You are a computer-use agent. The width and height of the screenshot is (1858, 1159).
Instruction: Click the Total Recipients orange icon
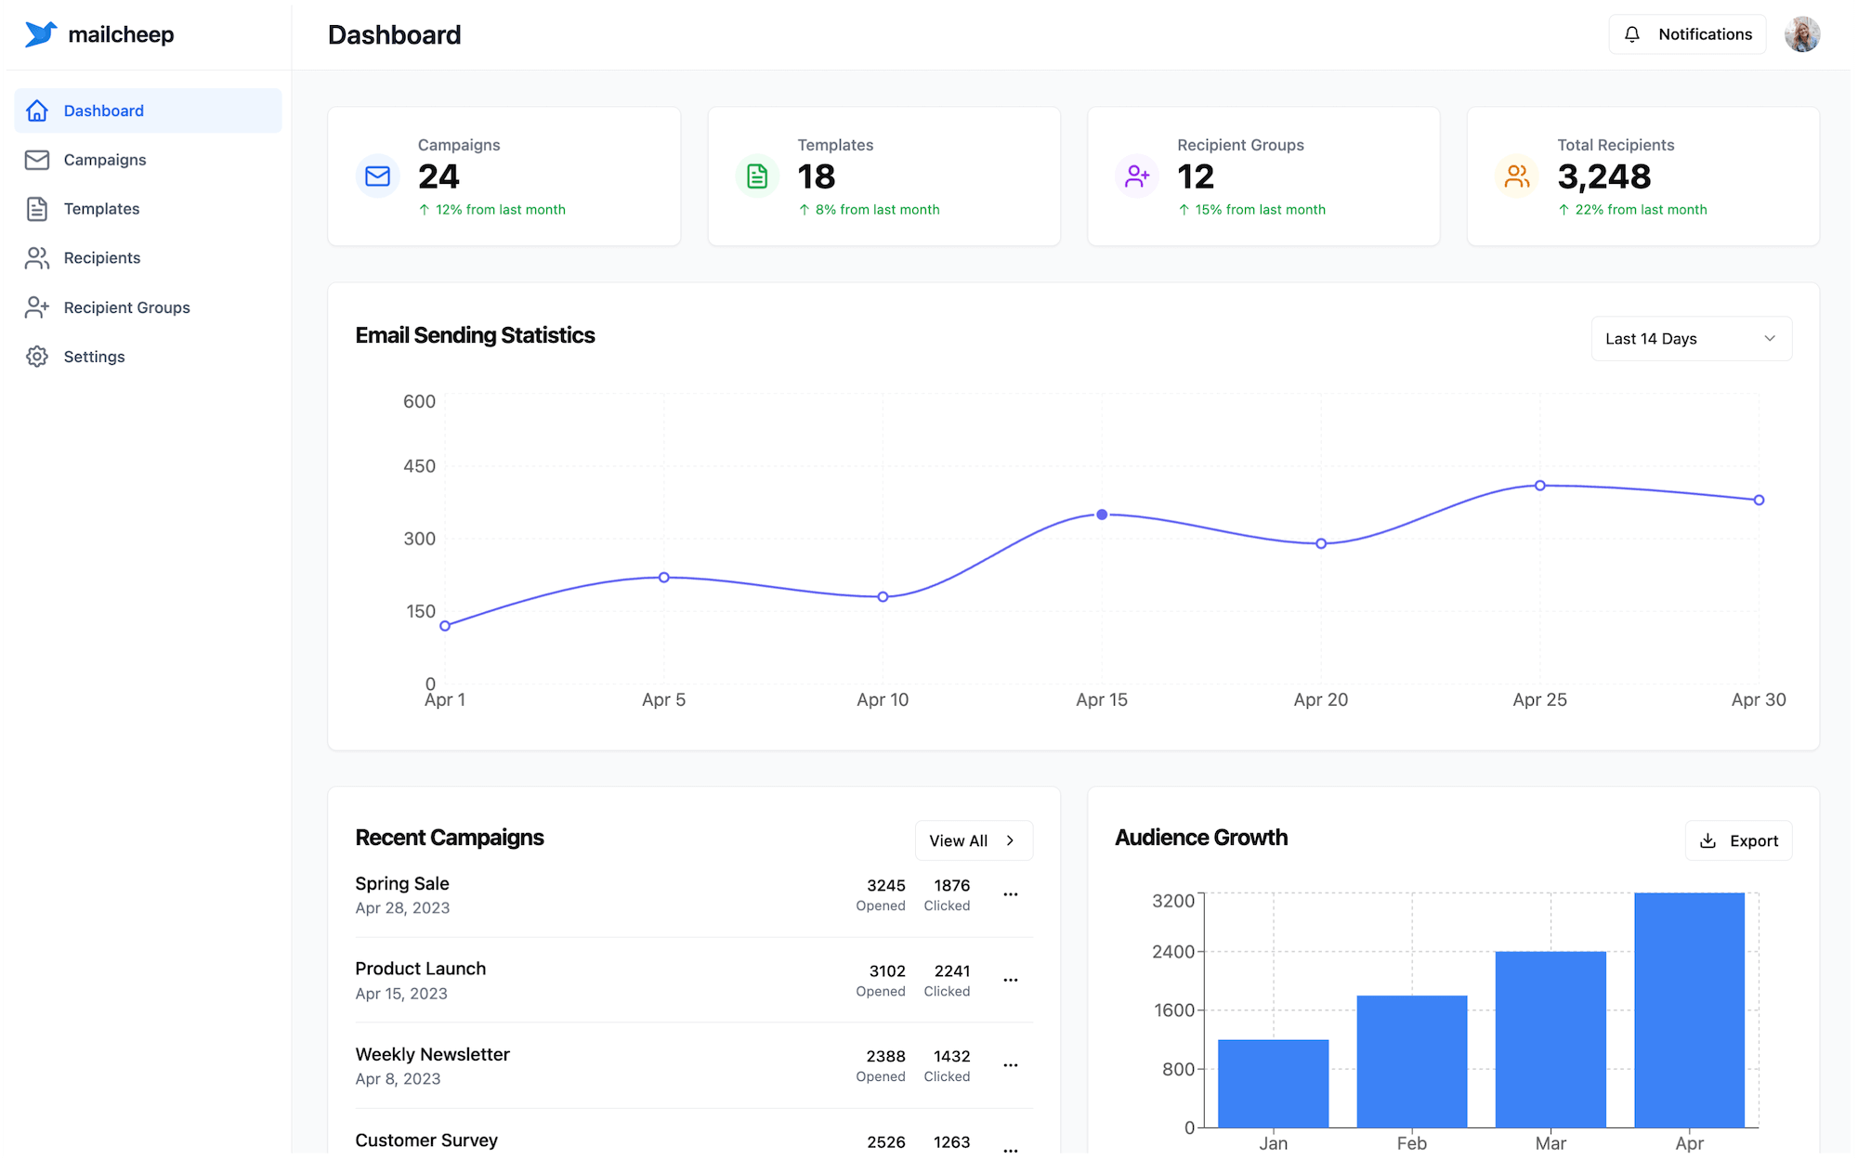(1517, 176)
